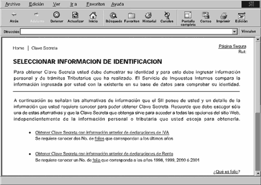Open the Favoritos toolbar folder
The width and height of the screenshot is (261, 185).
[x=131, y=18]
